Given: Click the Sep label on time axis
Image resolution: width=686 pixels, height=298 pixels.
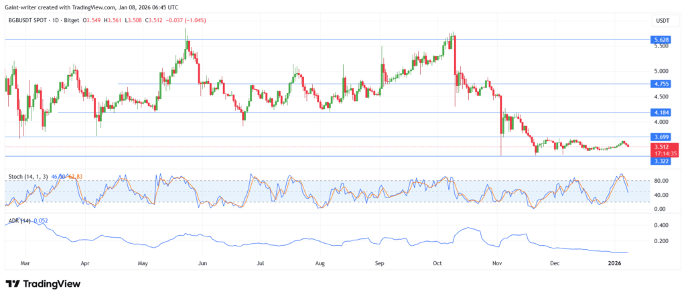Looking at the screenshot, I should (x=379, y=264).
